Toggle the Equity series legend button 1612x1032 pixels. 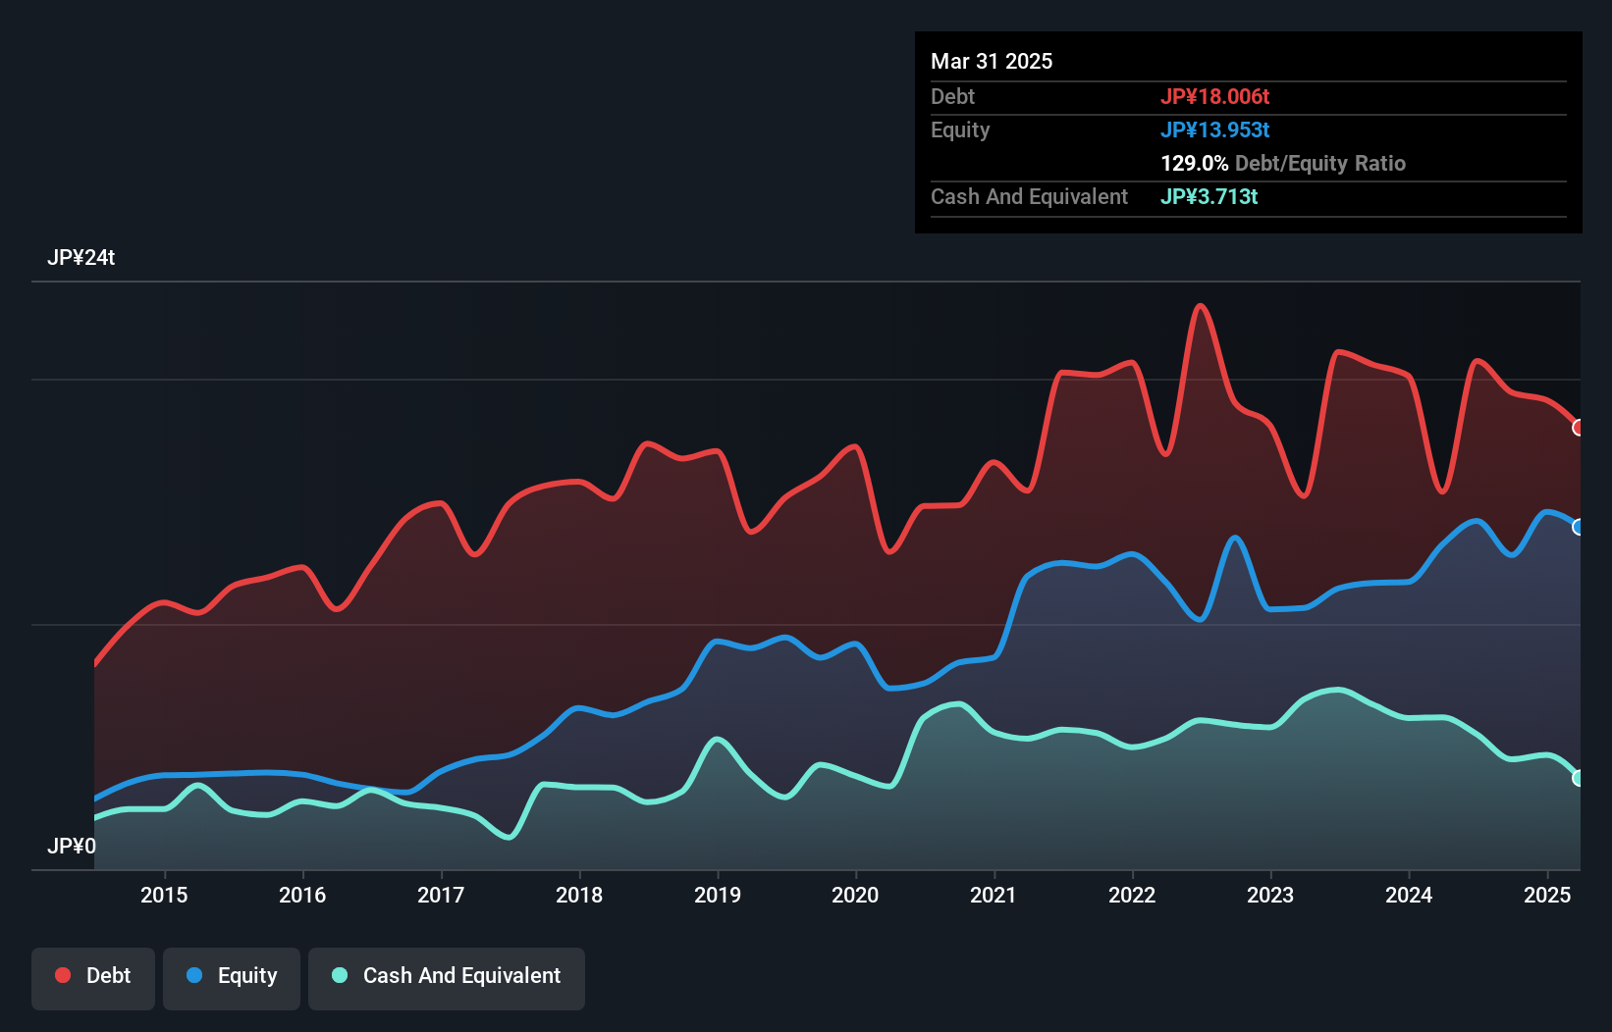coord(232,978)
